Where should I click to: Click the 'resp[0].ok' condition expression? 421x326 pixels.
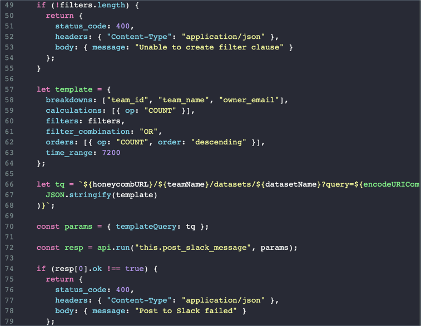pyautogui.click(x=78, y=269)
